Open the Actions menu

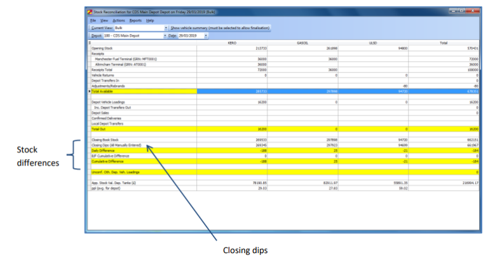click(x=119, y=20)
